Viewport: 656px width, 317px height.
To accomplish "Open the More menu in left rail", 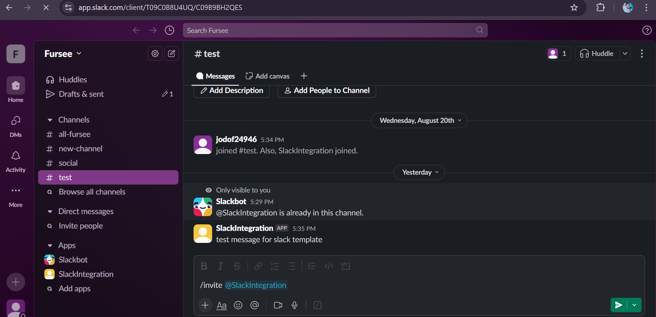I will coord(16,197).
